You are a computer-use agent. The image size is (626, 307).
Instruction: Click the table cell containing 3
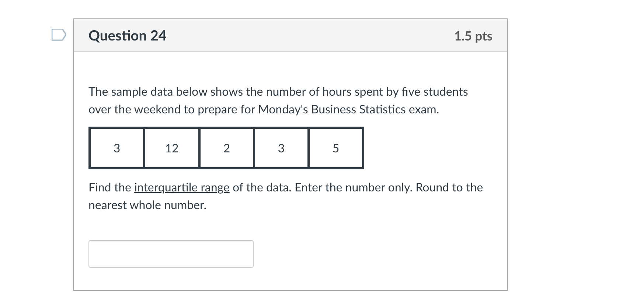point(116,148)
